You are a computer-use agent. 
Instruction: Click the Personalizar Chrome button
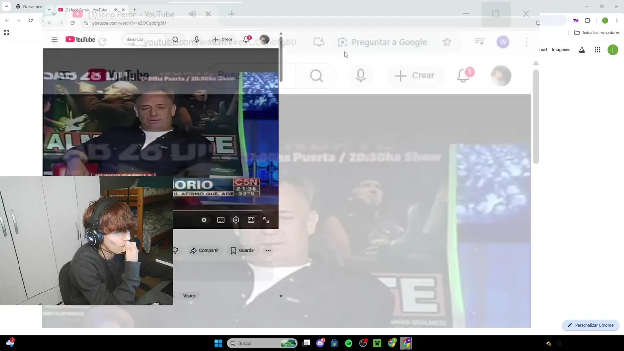click(x=590, y=325)
